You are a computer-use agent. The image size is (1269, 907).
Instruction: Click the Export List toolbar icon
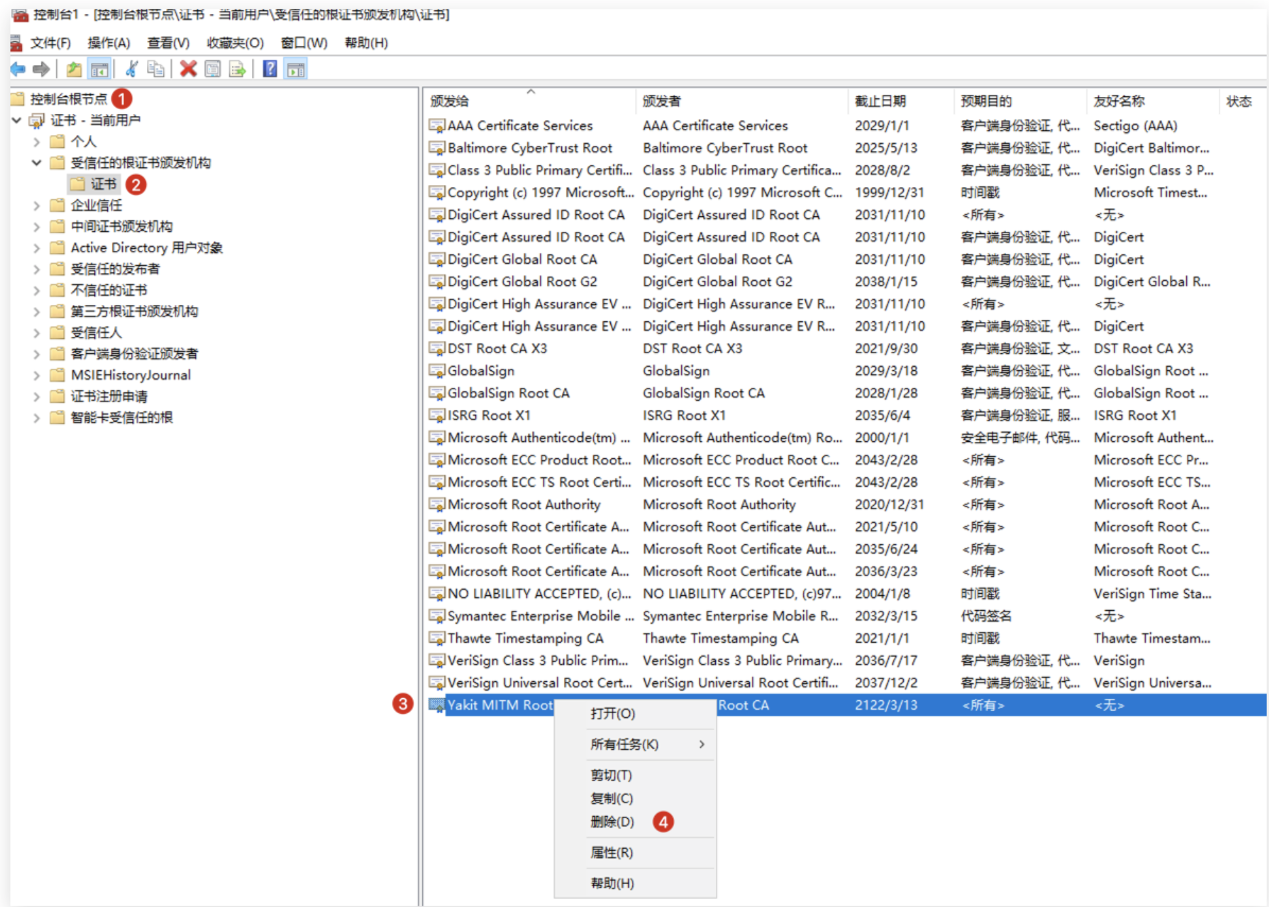[237, 69]
